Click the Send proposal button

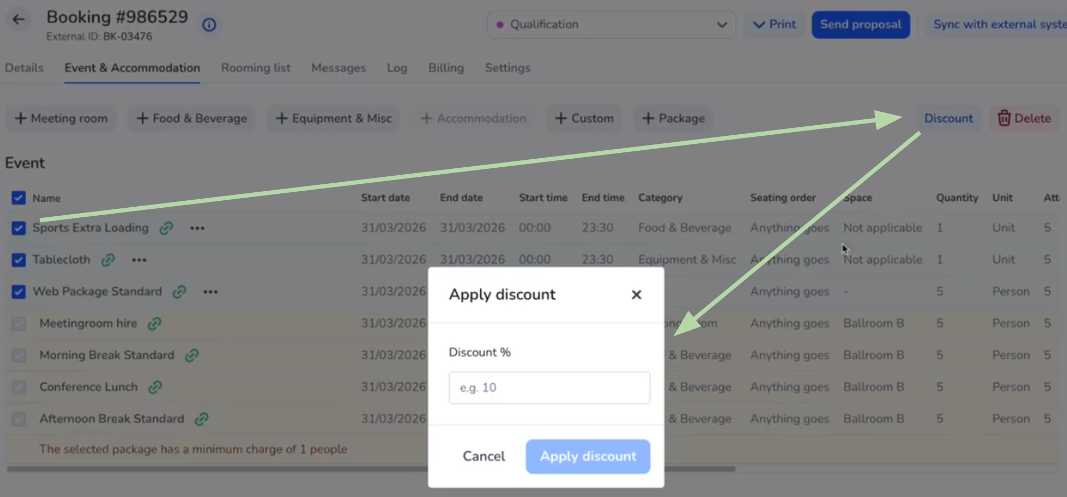[861, 25]
